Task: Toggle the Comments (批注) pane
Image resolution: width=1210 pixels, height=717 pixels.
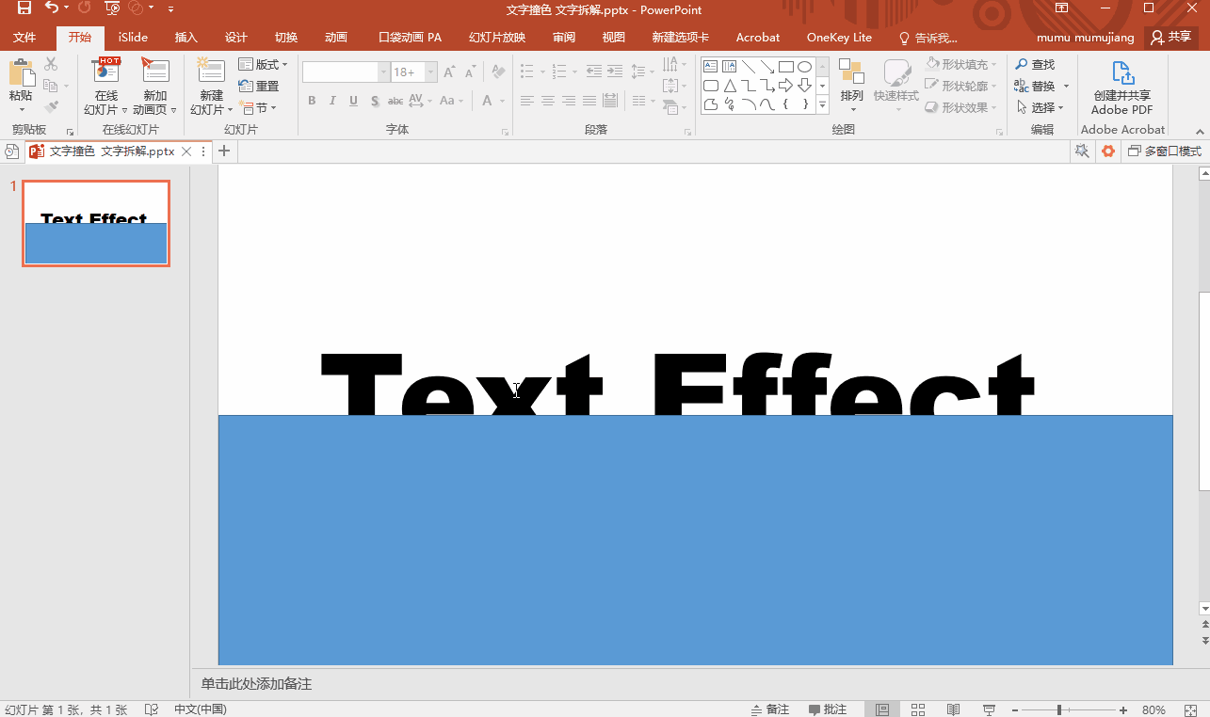Action: tap(828, 709)
